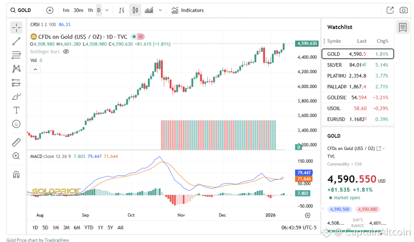Select candlestick chart style

[x=135, y=10]
